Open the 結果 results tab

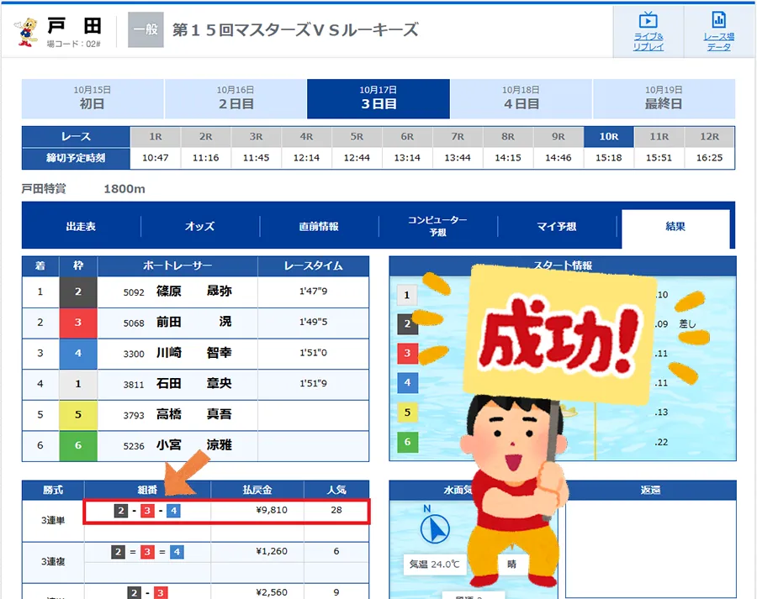[x=675, y=228]
